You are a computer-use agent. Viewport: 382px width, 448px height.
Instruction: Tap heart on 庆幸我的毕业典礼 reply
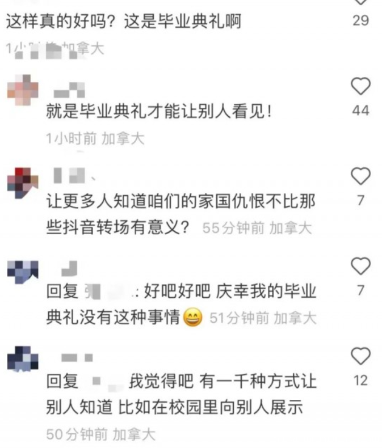coord(360,266)
